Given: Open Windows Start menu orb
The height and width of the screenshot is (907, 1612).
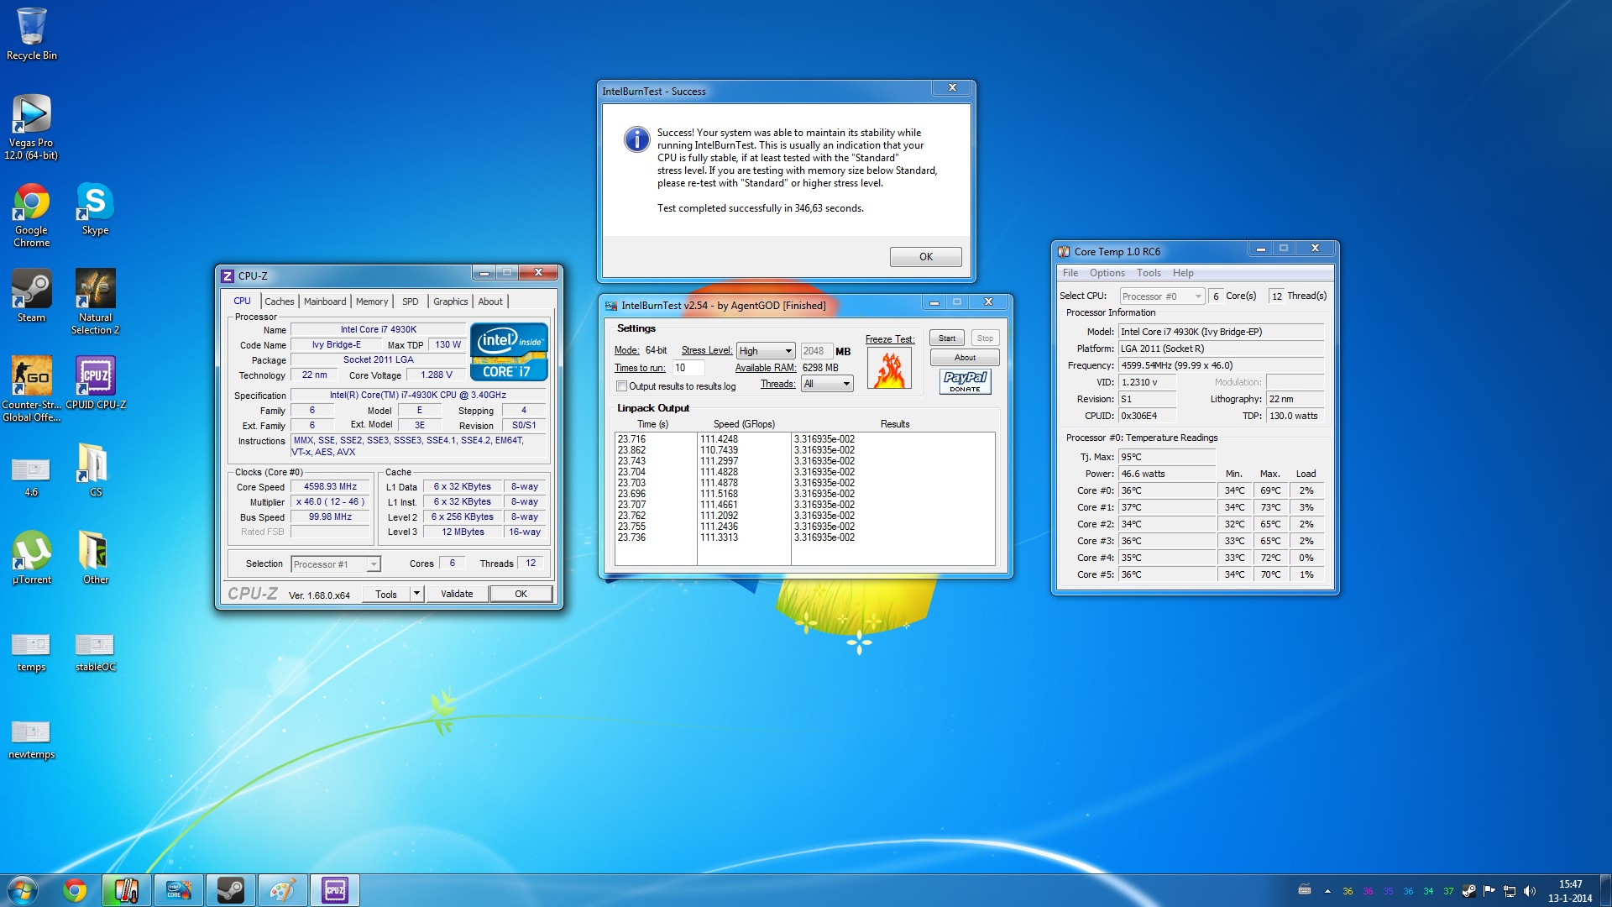Looking at the screenshot, I should tap(22, 890).
